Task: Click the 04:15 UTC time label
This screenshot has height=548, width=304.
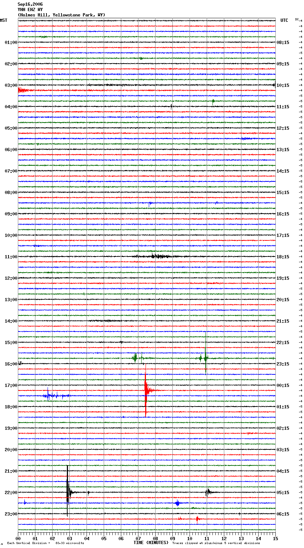Action: (x=283, y=471)
